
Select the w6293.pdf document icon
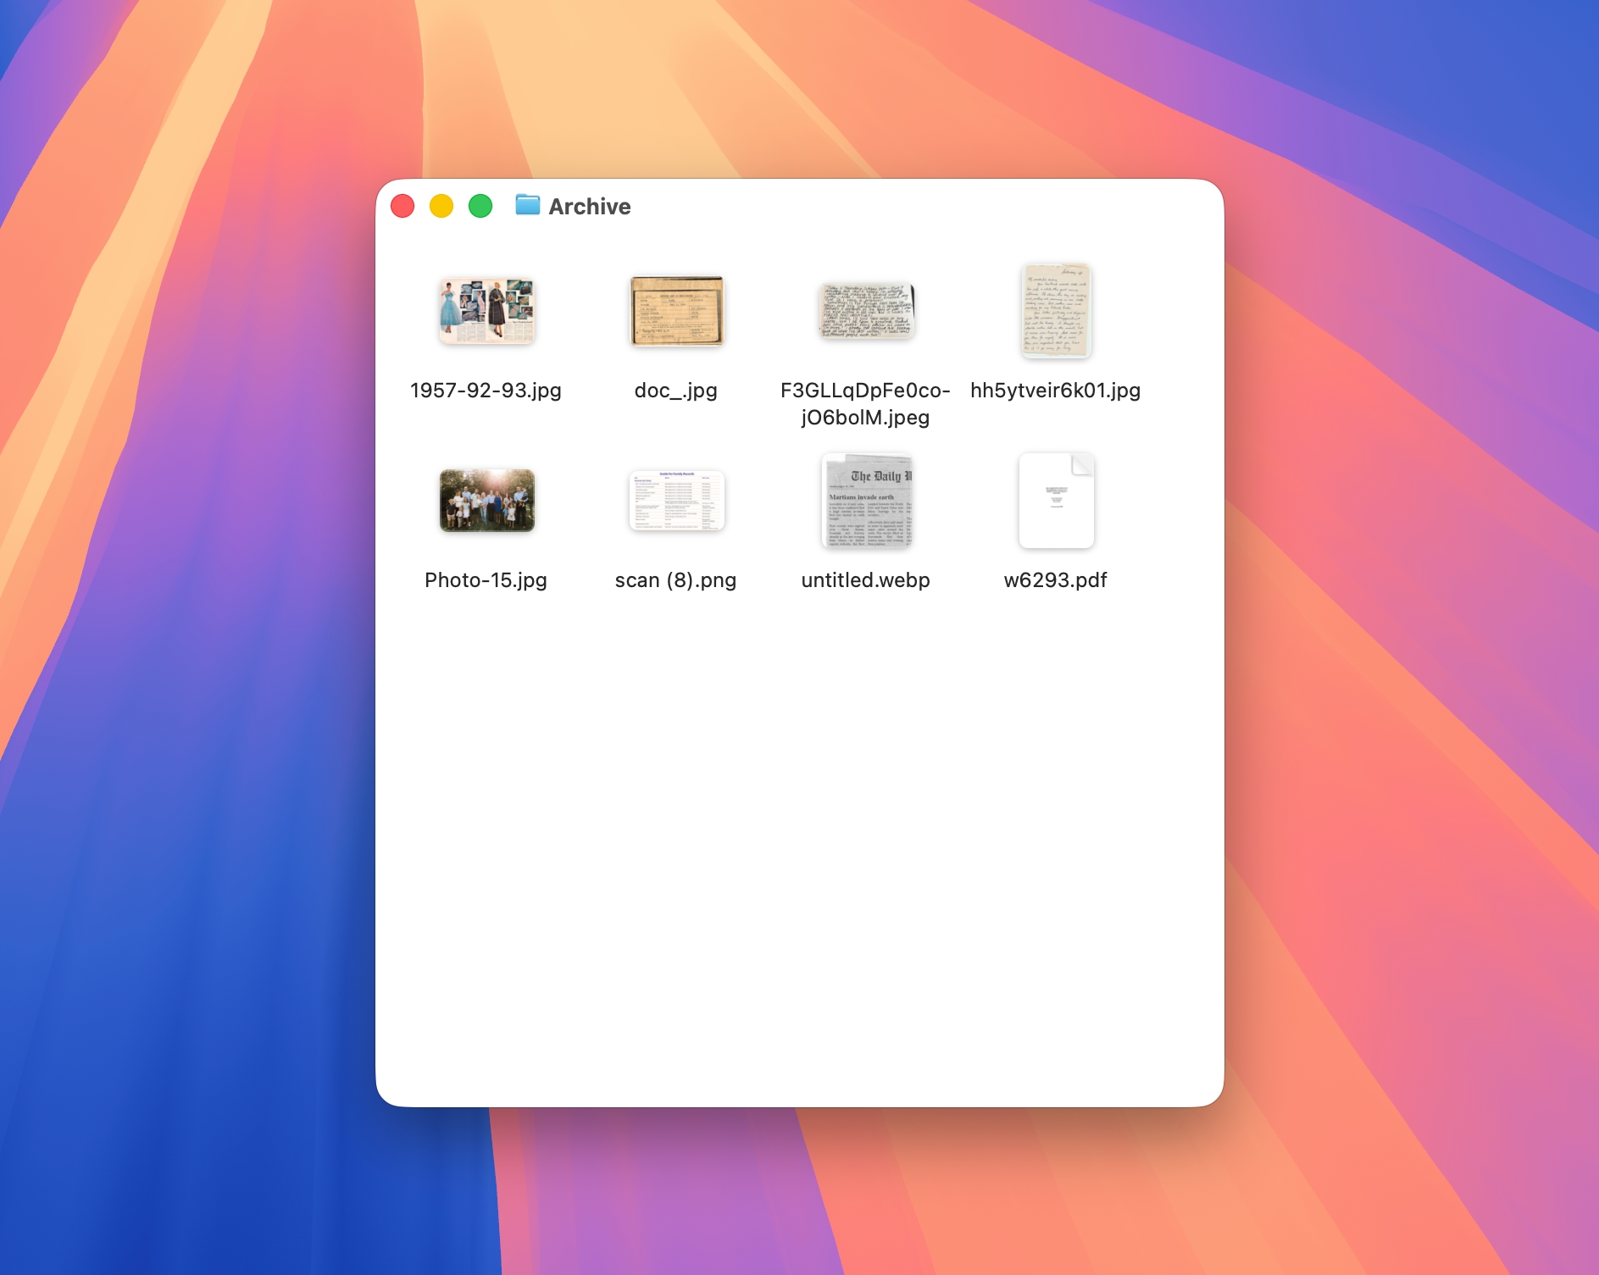(x=1056, y=501)
